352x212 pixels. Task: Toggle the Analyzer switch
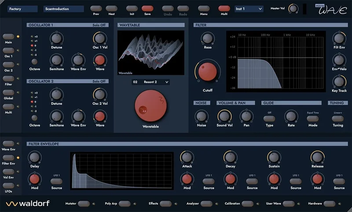pos(206,204)
